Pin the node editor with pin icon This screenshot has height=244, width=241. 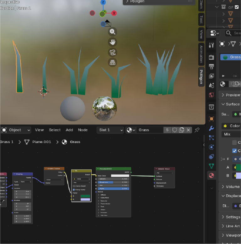pos(197,130)
